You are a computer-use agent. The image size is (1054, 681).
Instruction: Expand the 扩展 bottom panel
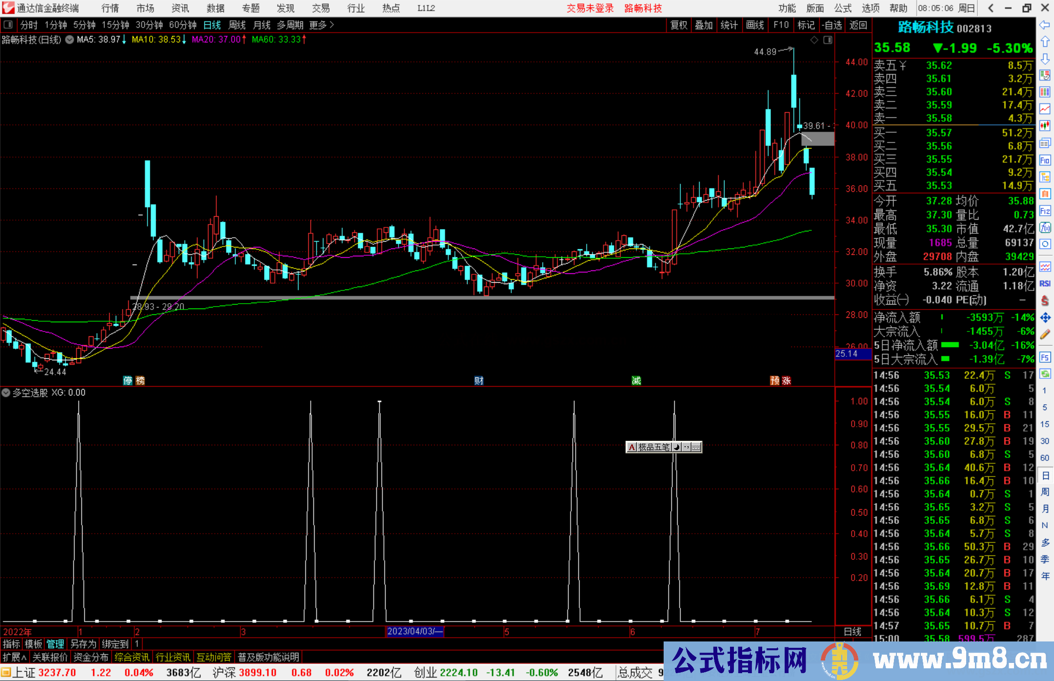[x=14, y=657]
